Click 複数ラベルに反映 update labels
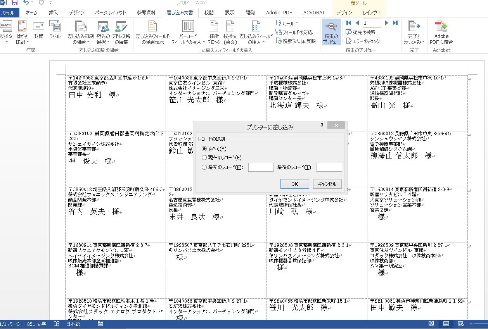488x329 pixels. click(296, 41)
